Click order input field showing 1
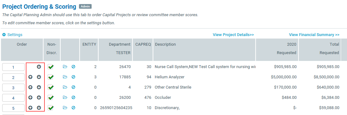This screenshot has width=347, height=115. click(x=13, y=67)
